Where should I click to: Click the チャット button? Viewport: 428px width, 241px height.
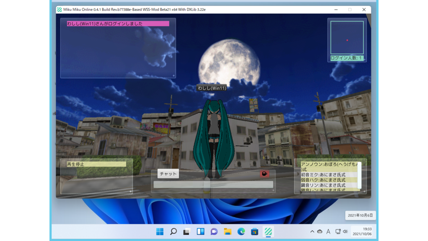(168, 174)
